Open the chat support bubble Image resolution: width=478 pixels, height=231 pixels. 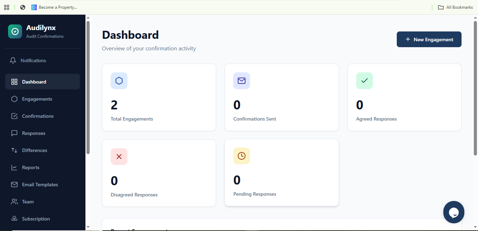pyautogui.click(x=454, y=212)
